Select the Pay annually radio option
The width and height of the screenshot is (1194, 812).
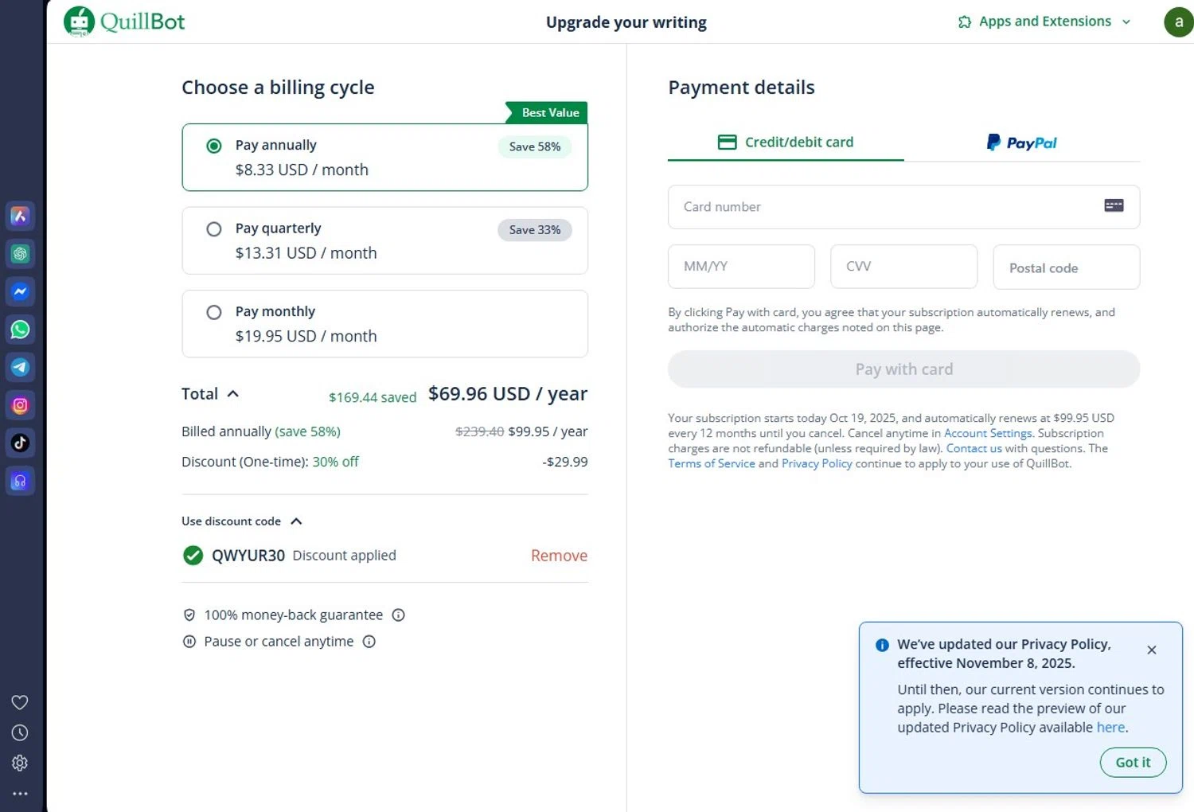[214, 146]
